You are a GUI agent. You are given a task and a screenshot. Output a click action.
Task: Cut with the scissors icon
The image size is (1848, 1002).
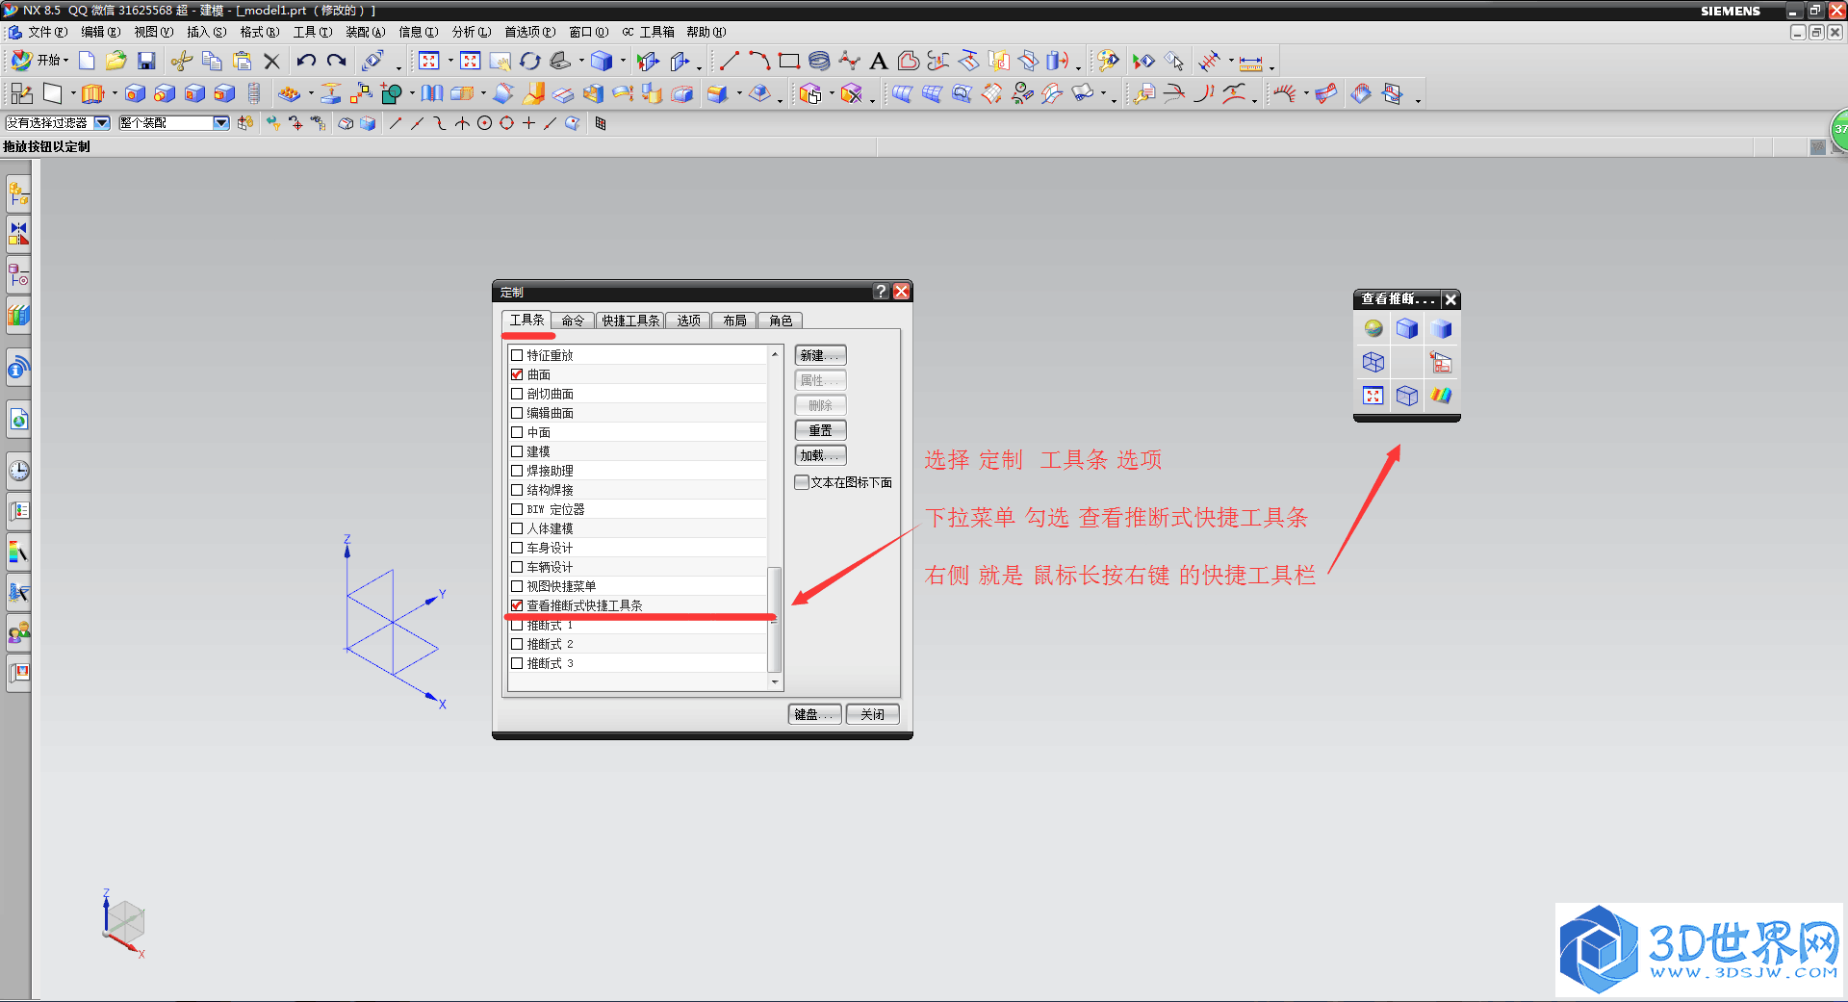[181, 62]
